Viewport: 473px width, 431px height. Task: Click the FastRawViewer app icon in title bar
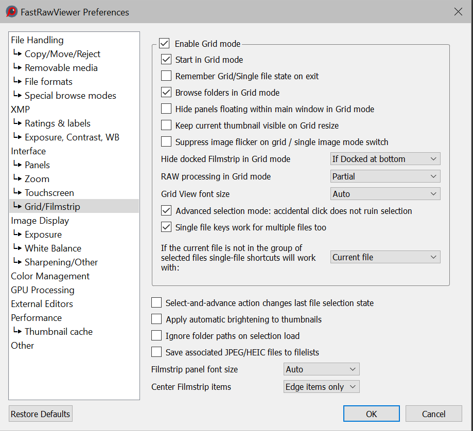click(x=11, y=12)
